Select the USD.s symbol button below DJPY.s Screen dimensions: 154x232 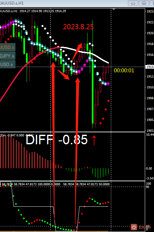point(8,64)
